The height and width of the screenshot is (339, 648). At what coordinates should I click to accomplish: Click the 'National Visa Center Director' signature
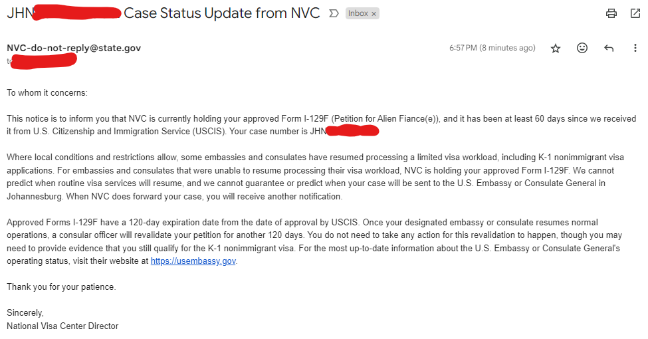point(62,326)
